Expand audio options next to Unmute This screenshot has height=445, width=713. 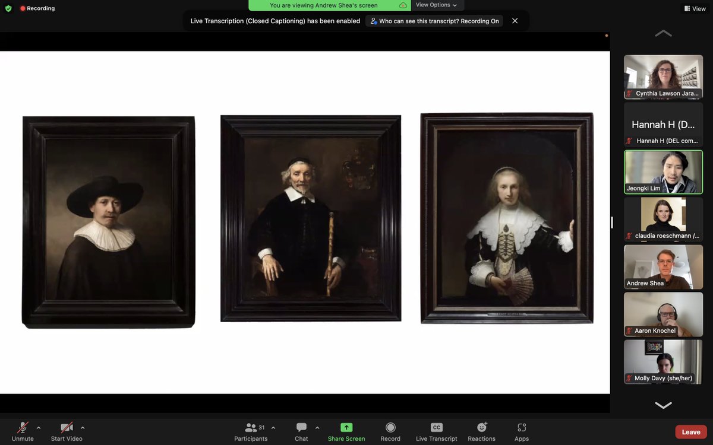(x=39, y=427)
